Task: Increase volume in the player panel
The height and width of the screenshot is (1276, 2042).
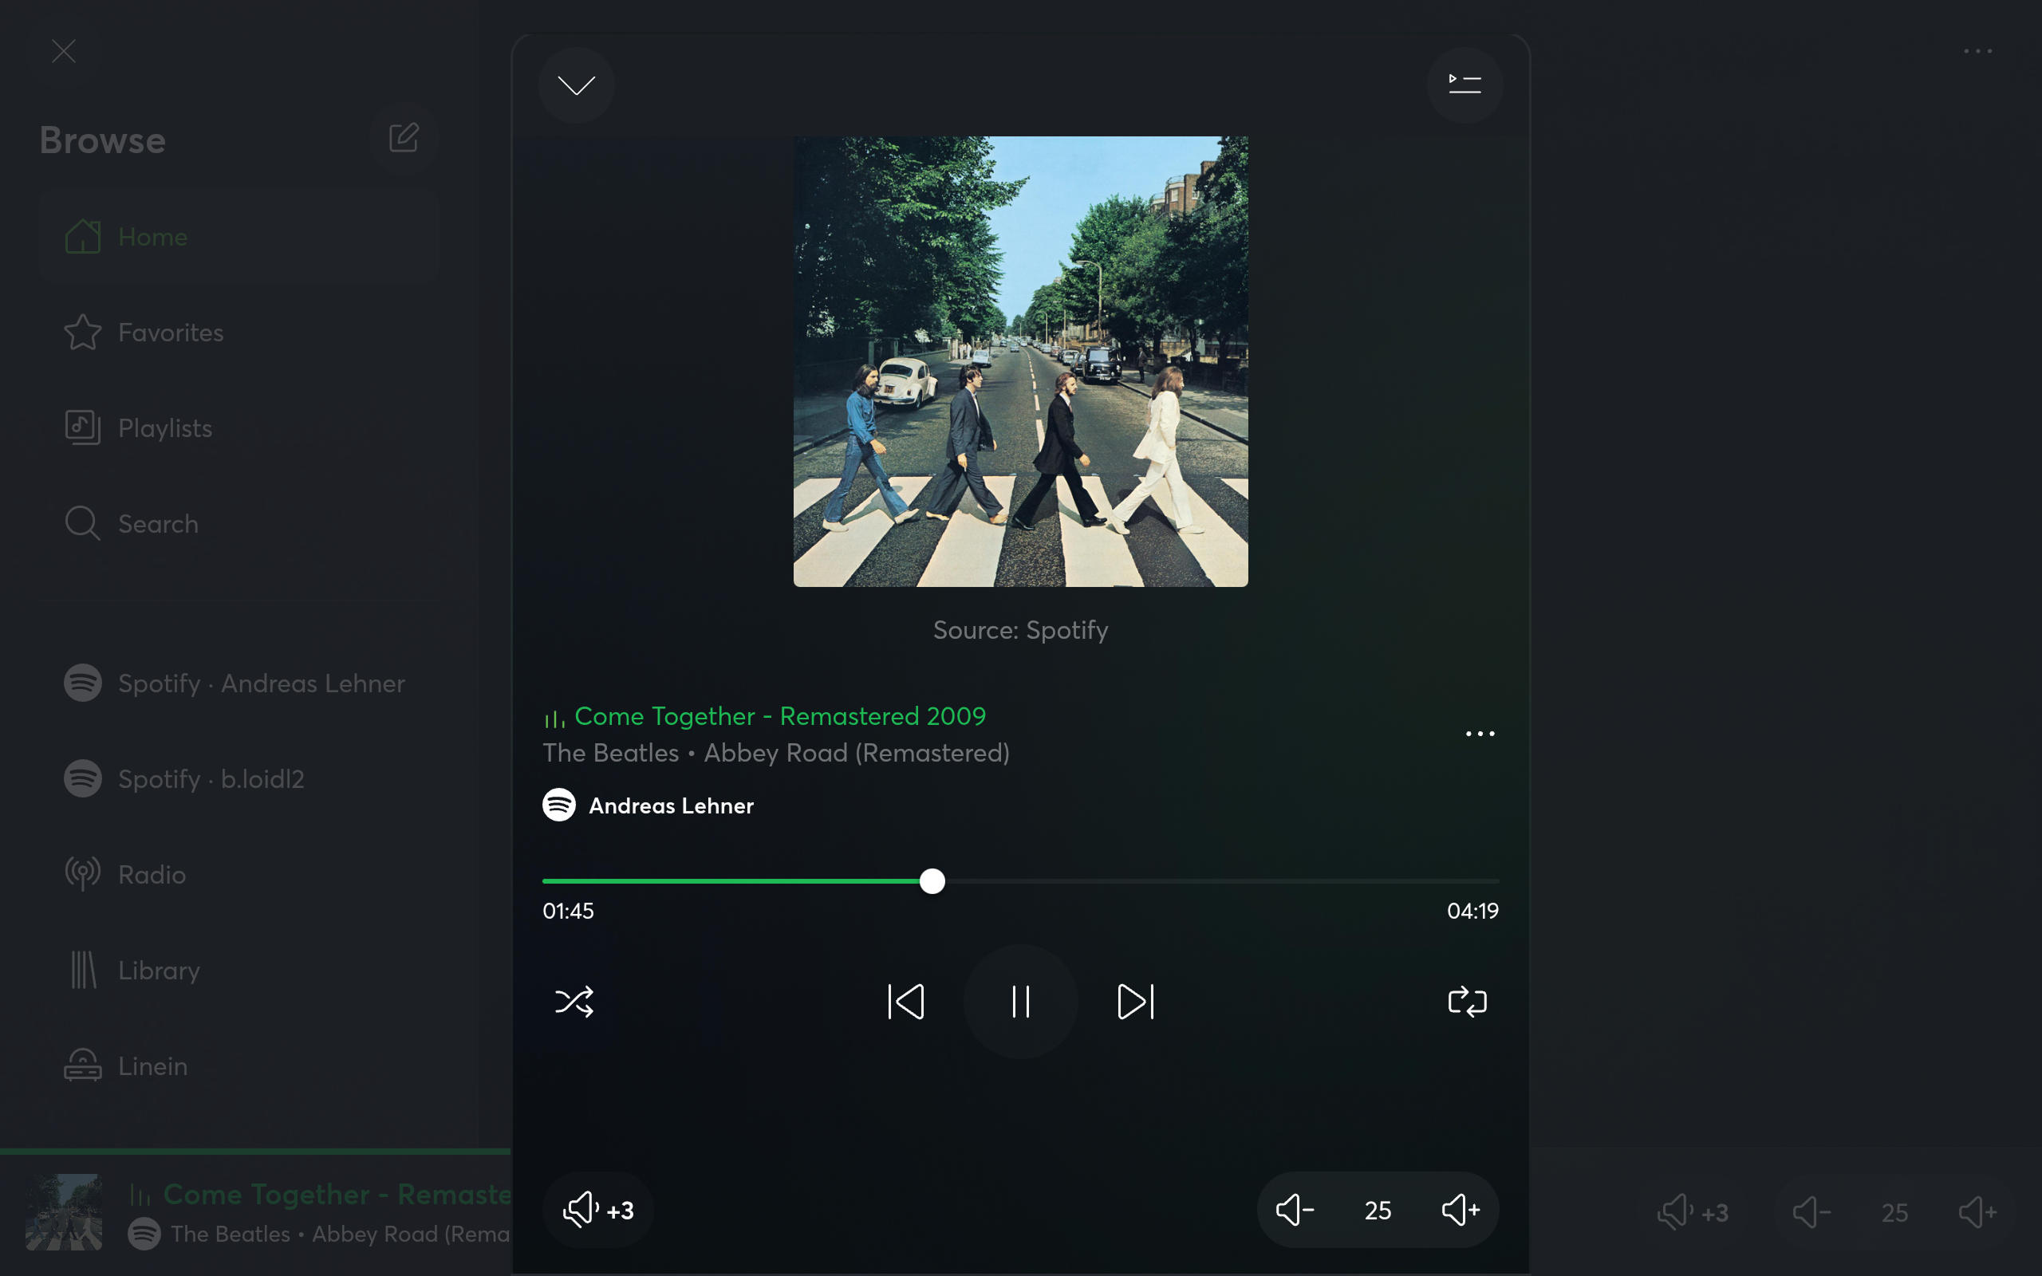Action: click(x=1461, y=1210)
